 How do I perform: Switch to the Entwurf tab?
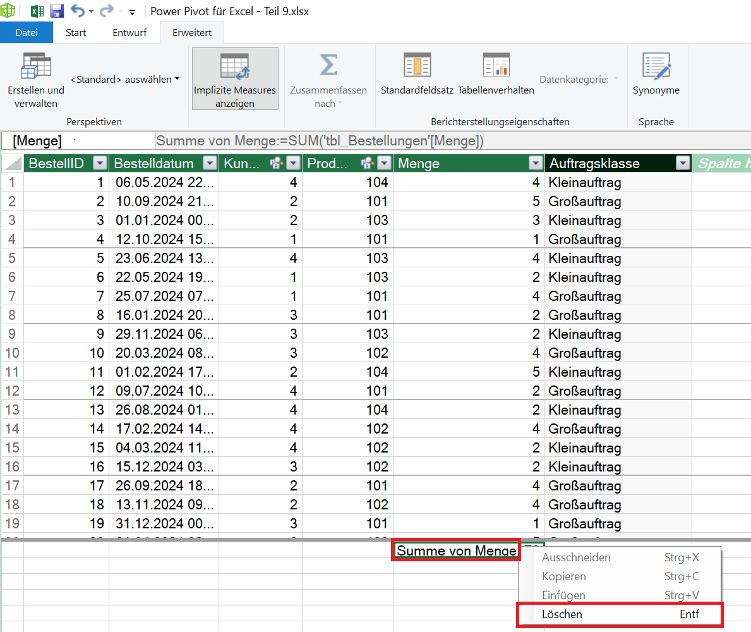pos(129,33)
